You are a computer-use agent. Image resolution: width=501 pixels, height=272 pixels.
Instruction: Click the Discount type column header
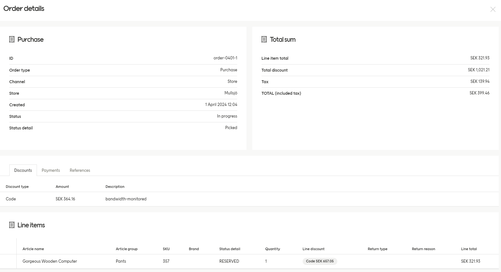pyautogui.click(x=17, y=187)
